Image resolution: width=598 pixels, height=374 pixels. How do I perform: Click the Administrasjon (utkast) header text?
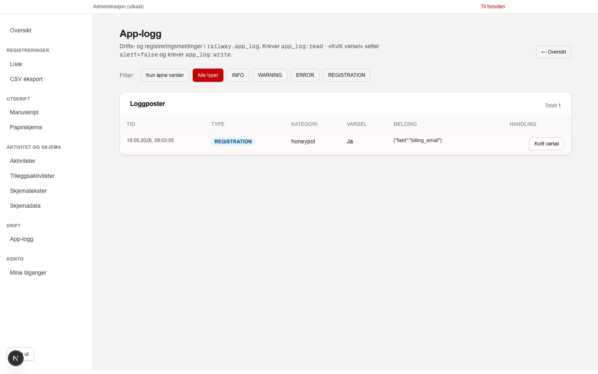click(x=118, y=7)
